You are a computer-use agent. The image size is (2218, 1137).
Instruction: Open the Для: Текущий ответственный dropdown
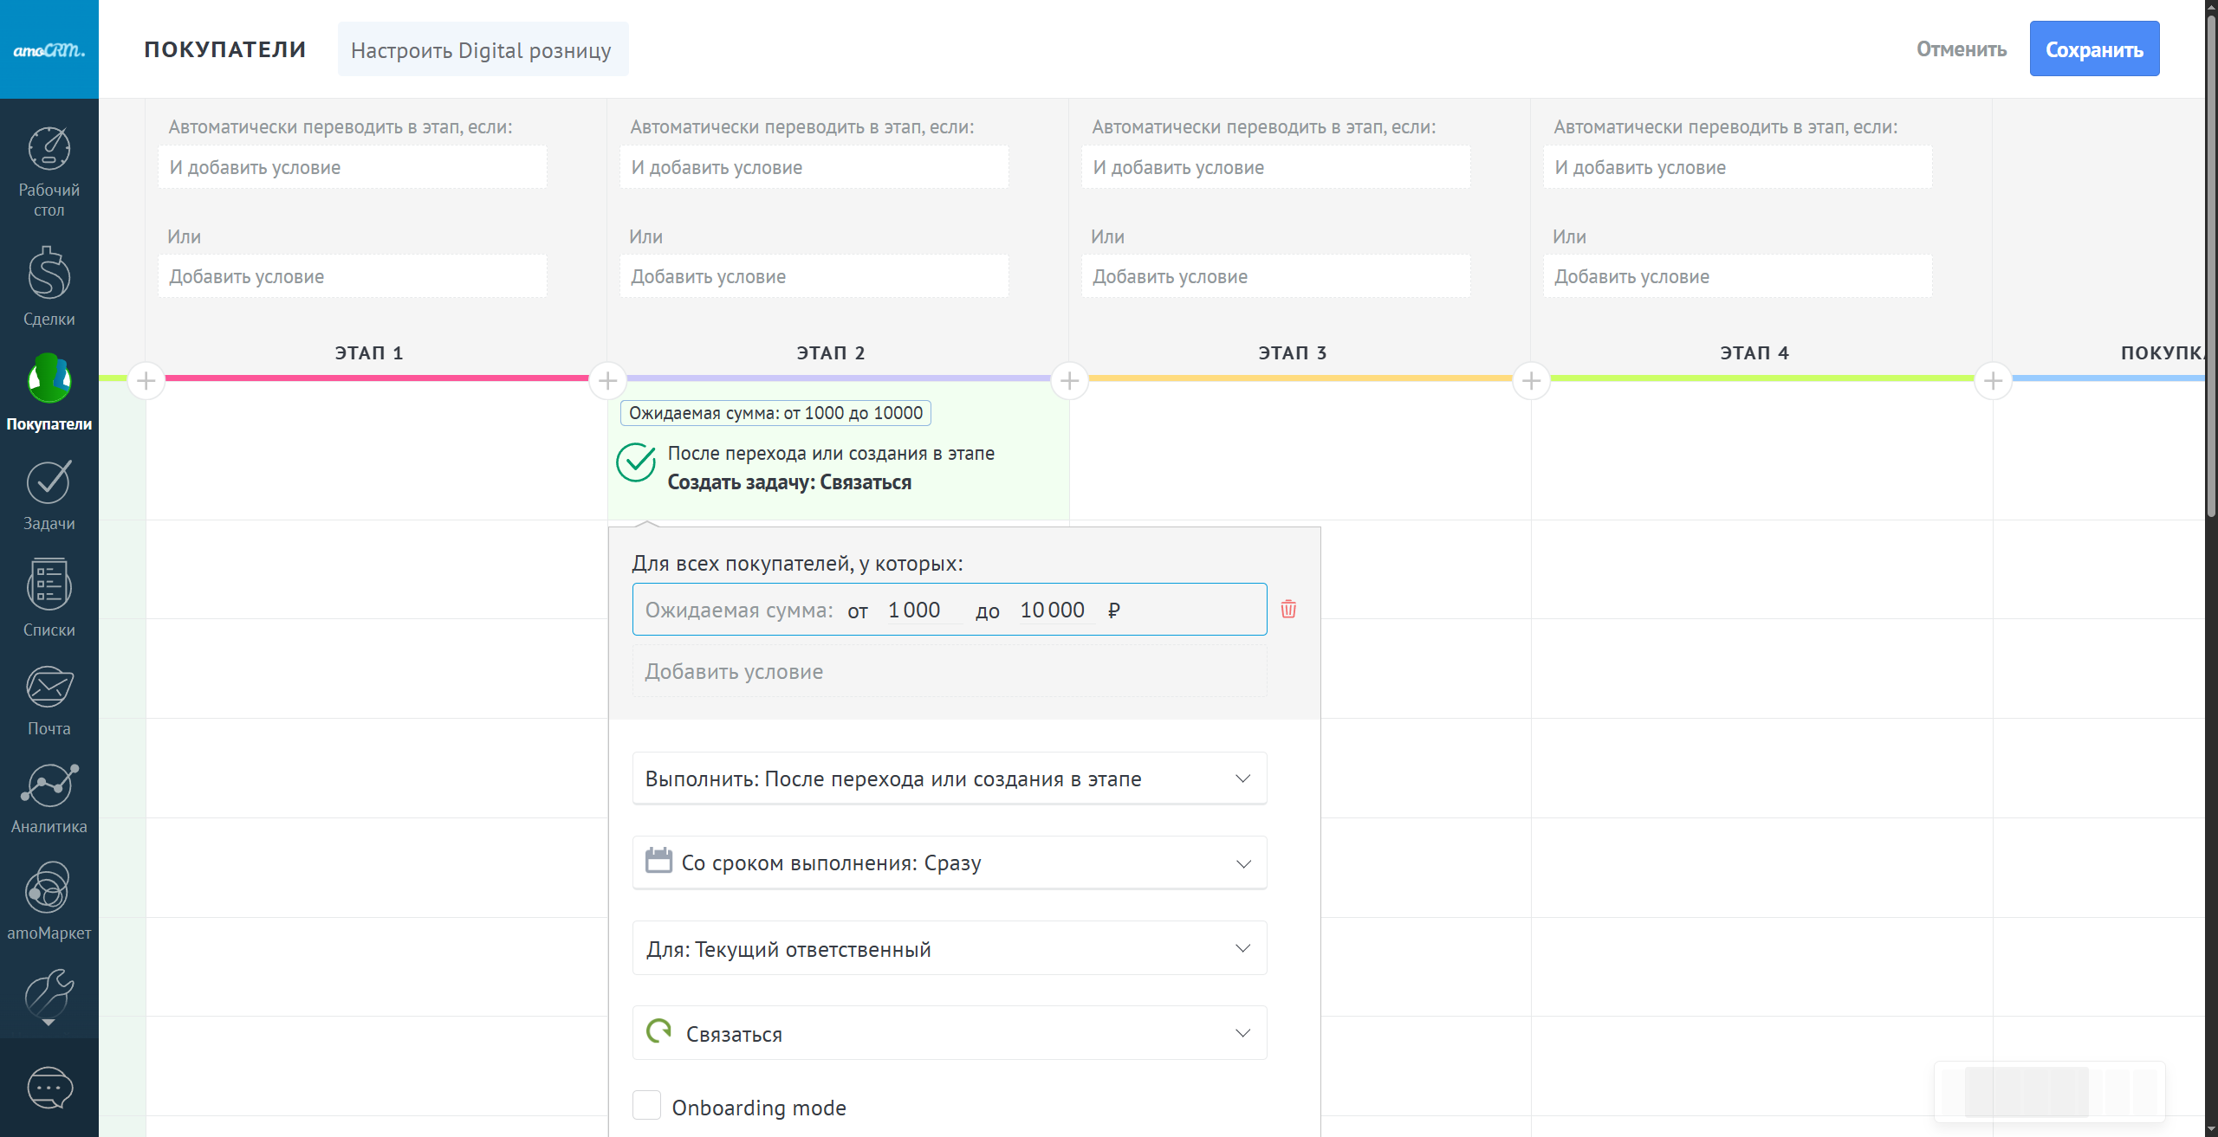[950, 948]
